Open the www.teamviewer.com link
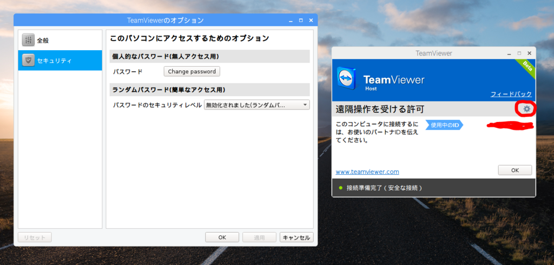Viewport: 554px width, 265px height. pos(367,172)
